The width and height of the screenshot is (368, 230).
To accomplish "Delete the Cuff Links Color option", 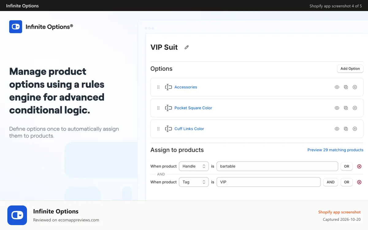I will (x=355, y=129).
